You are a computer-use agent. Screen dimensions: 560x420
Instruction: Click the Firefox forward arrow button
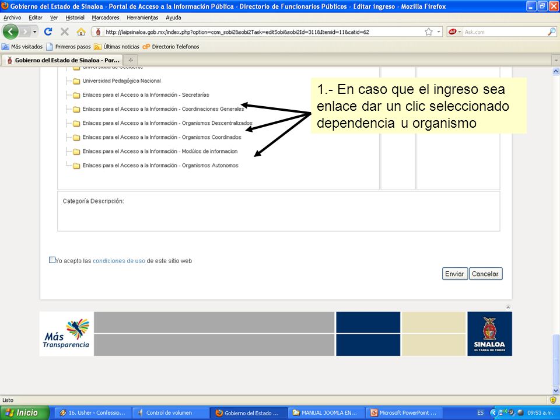(24, 32)
